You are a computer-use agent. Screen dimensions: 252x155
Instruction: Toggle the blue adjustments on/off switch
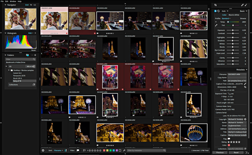(215, 11)
